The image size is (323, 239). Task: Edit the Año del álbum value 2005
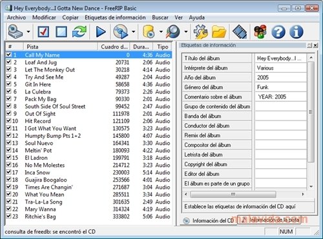(280, 77)
